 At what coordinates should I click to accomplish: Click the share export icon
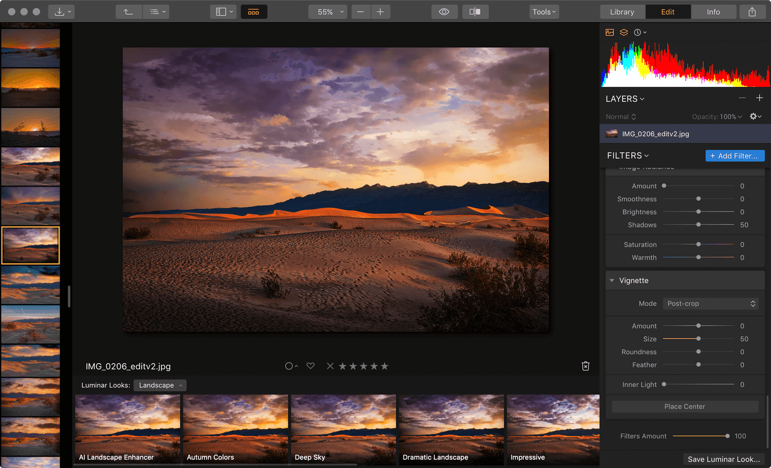pos(752,12)
